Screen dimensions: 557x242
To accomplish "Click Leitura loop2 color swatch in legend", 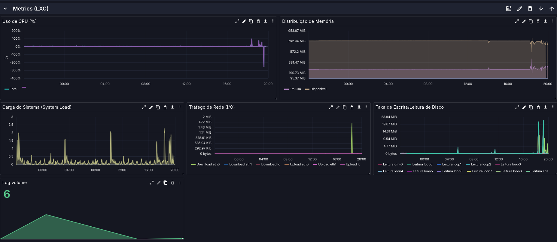I will point(468,164).
